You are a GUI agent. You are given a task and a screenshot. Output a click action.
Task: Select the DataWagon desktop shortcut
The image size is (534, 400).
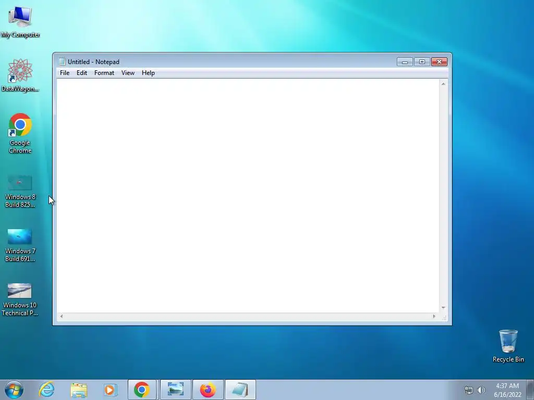20,75
